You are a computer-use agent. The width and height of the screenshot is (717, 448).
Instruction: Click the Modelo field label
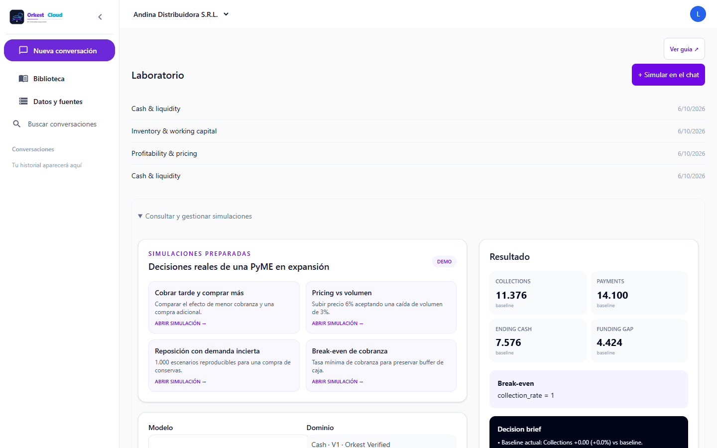coord(161,428)
